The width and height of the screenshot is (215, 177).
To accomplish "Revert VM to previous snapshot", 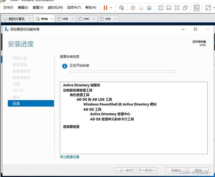I will [141, 8].
